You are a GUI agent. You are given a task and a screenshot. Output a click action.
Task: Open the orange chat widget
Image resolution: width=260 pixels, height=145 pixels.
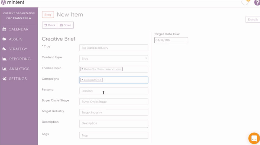254,138
